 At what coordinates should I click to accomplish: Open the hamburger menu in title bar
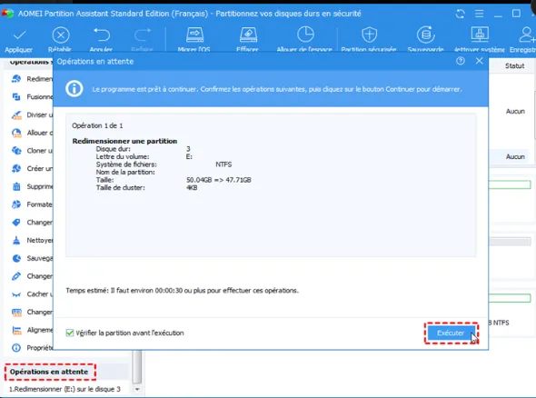pos(480,14)
